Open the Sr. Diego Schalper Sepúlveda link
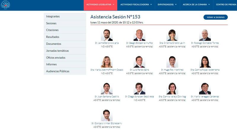The height and width of the screenshot is (130, 237). (x=139, y=96)
